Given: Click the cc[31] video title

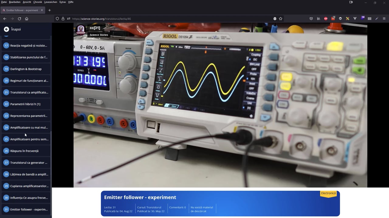Looking at the screenshot, I should point(95,28).
